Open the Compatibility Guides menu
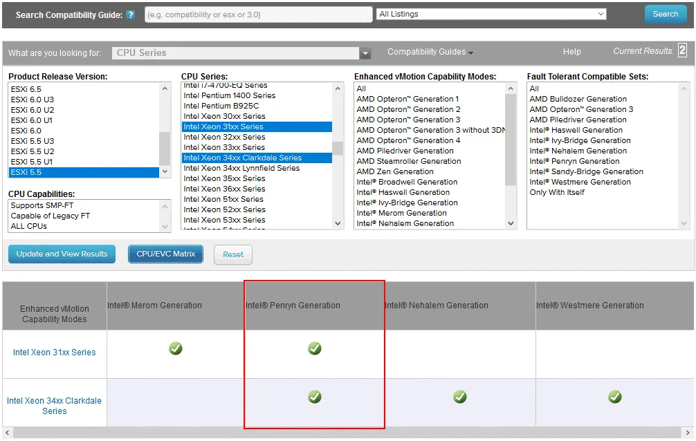 click(430, 52)
